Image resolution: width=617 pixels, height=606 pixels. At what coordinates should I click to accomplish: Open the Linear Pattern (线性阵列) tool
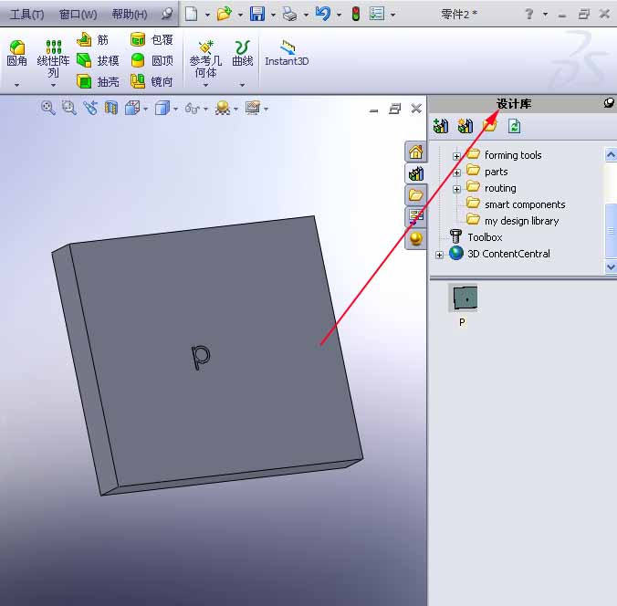click(53, 59)
